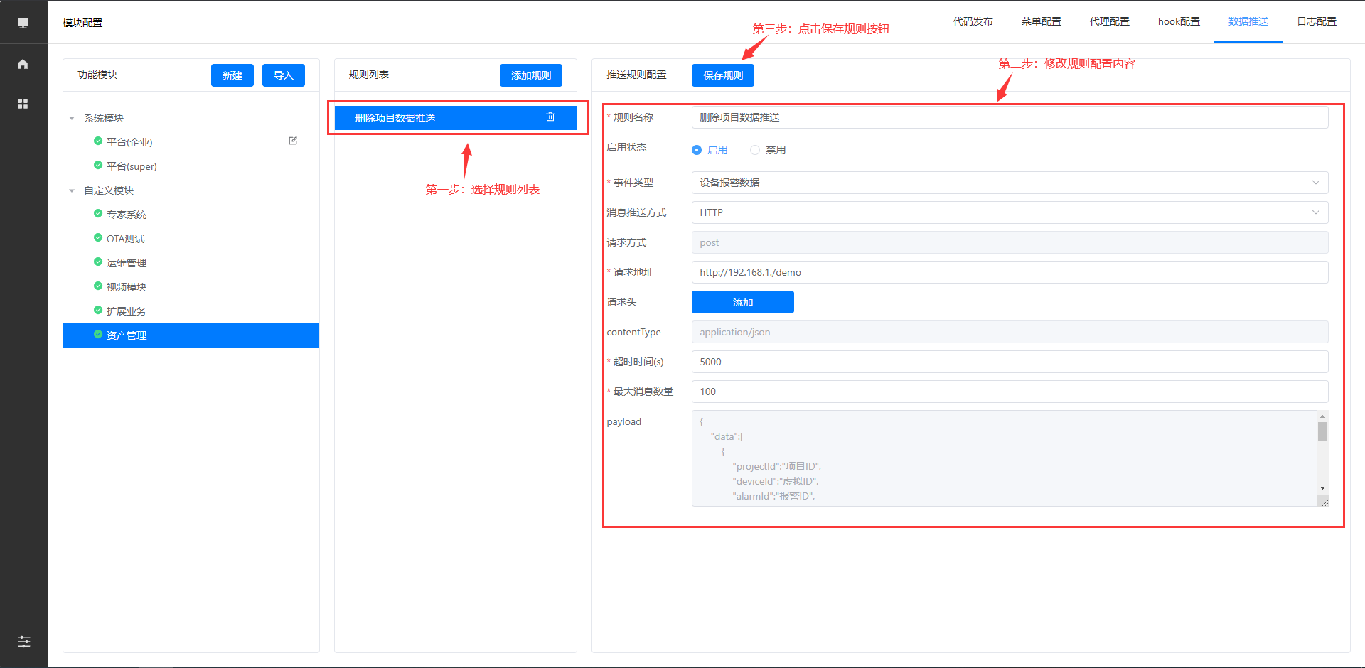
Task: Click the 推送规则配置 panel heading
Action: click(636, 75)
